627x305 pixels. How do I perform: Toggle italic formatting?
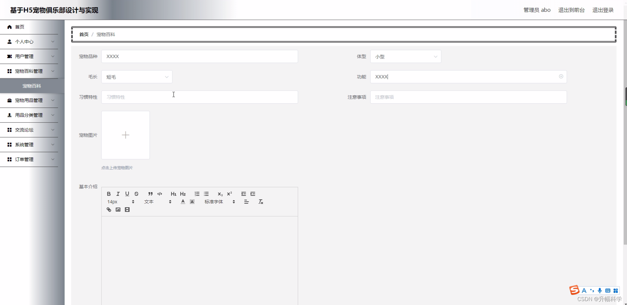pyautogui.click(x=118, y=194)
